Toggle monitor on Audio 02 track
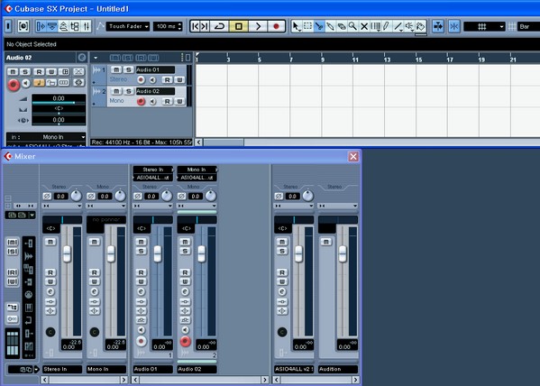 152,101
